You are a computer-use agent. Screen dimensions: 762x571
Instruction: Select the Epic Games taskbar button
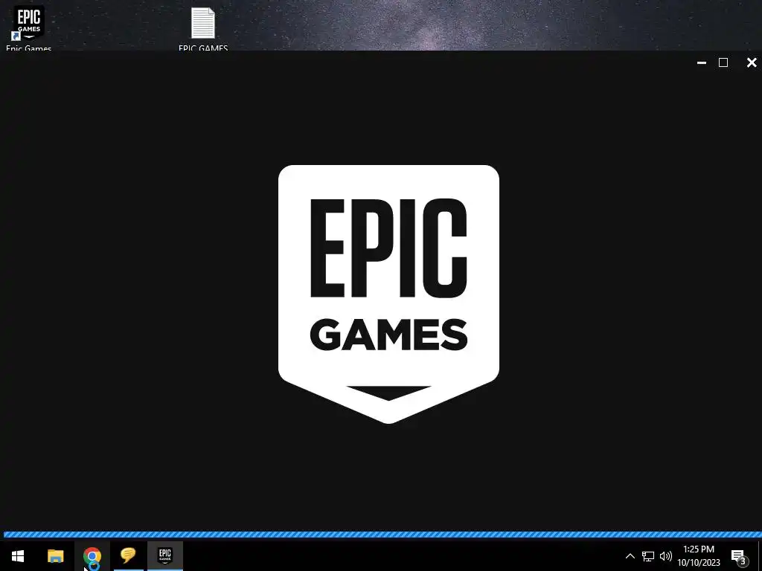click(165, 556)
